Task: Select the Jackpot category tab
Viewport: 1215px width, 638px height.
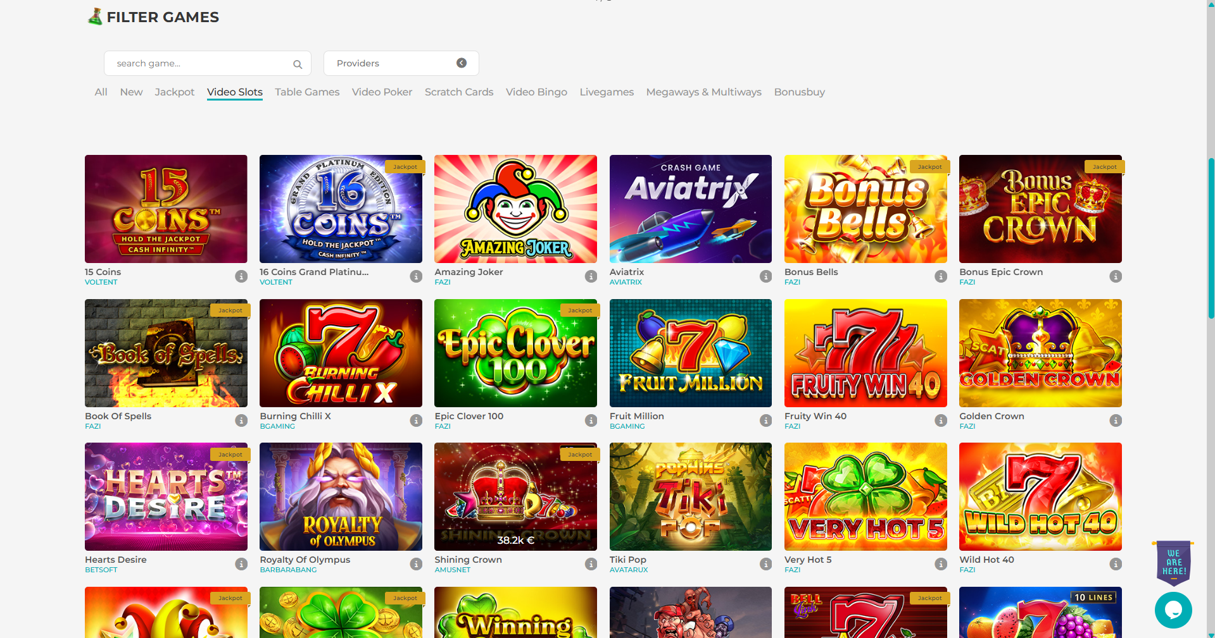Action: coord(174,92)
